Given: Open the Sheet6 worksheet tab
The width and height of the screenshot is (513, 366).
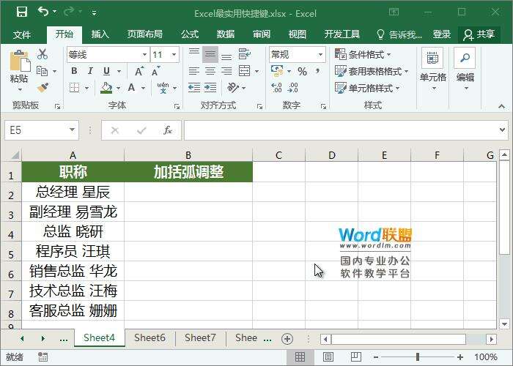Looking at the screenshot, I should click(x=150, y=338).
